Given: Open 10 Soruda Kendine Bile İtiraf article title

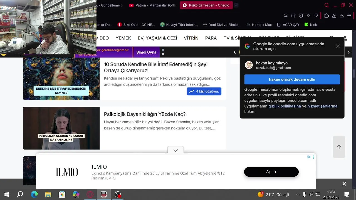Looking at the screenshot, I should pyautogui.click(x=156, y=67).
